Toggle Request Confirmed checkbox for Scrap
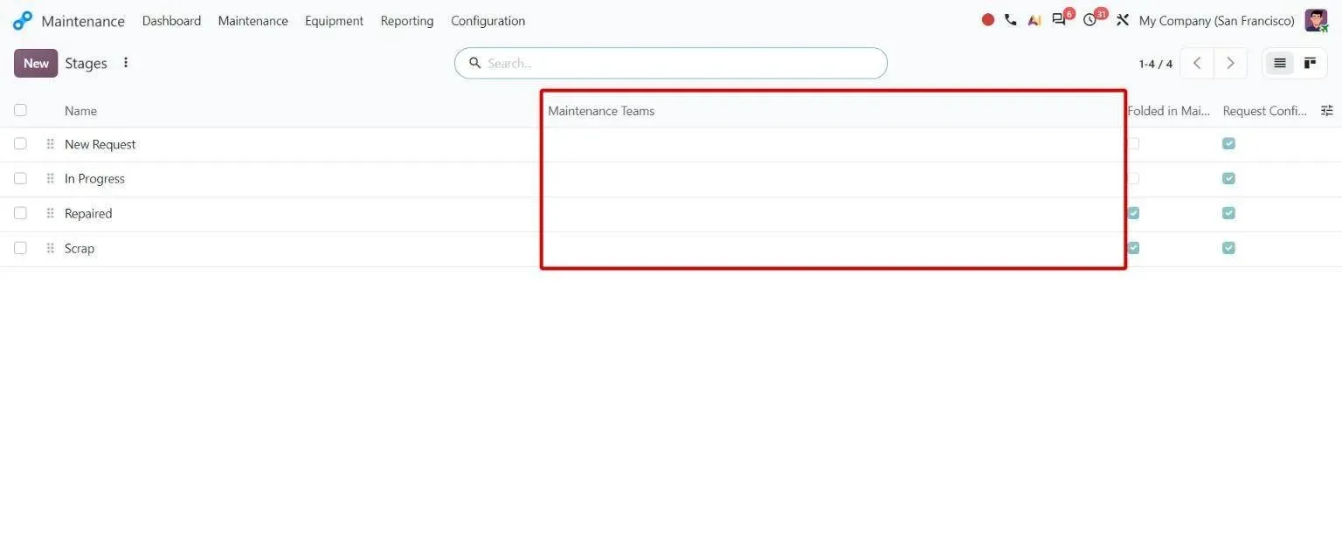This screenshot has height=558, width=1342. pyautogui.click(x=1228, y=248)
